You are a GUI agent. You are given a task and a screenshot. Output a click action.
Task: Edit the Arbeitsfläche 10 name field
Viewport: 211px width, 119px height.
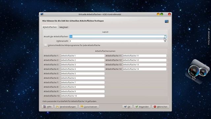tap(83, 96)
